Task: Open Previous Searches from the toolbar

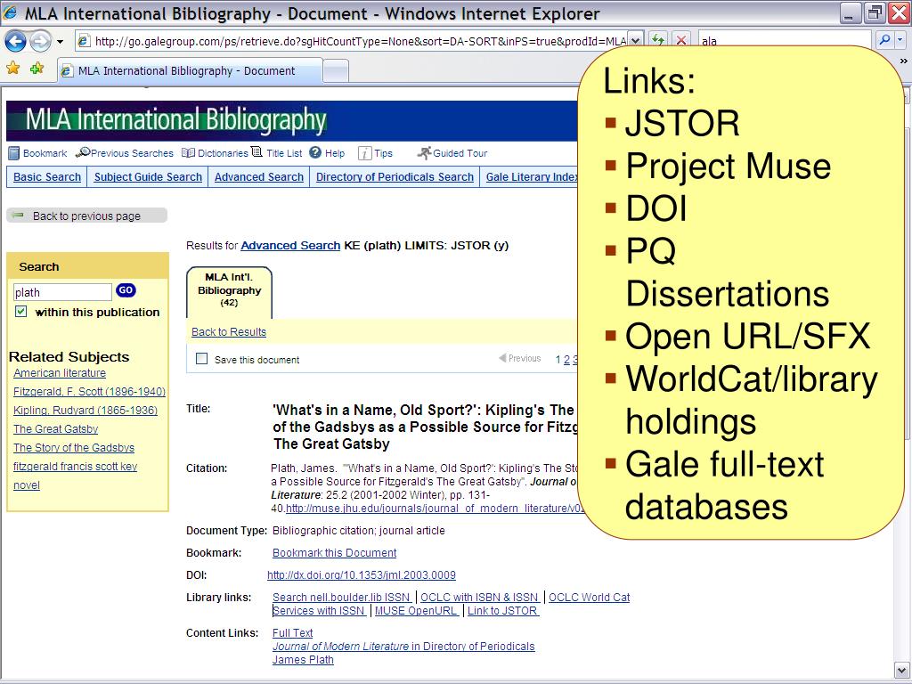Action: tap(125, 153)
